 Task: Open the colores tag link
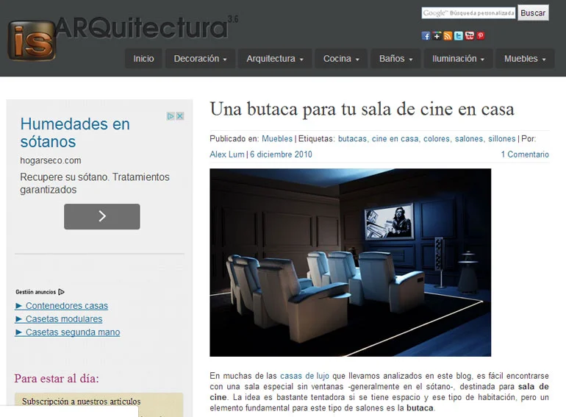click(437, 139)
